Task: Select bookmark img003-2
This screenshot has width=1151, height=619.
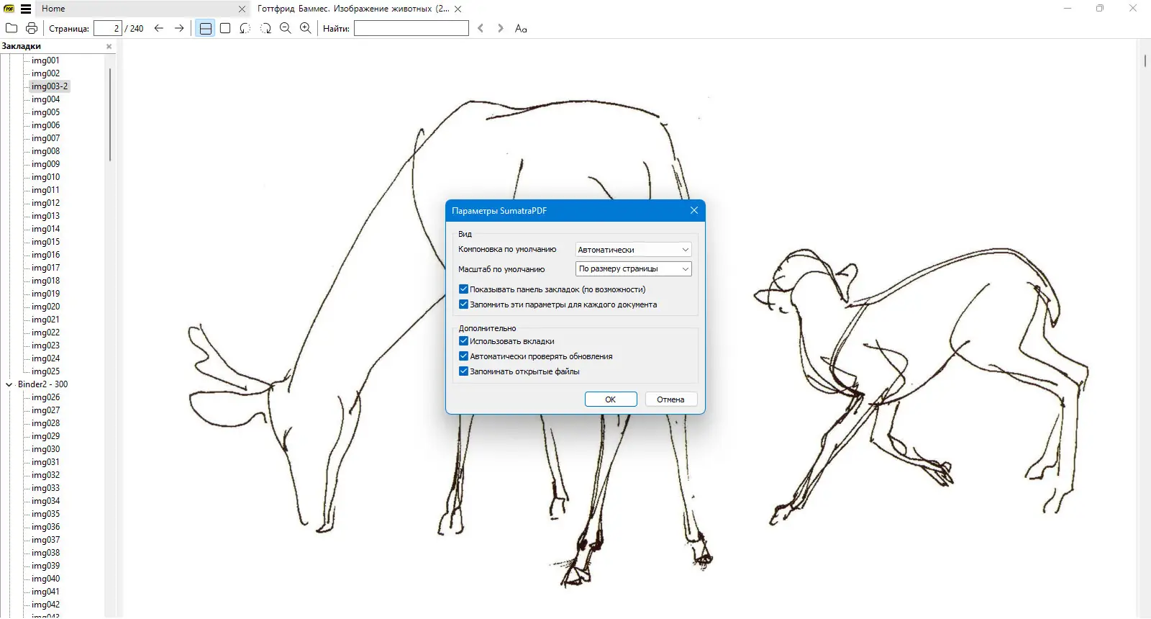Action: point(50,86)
